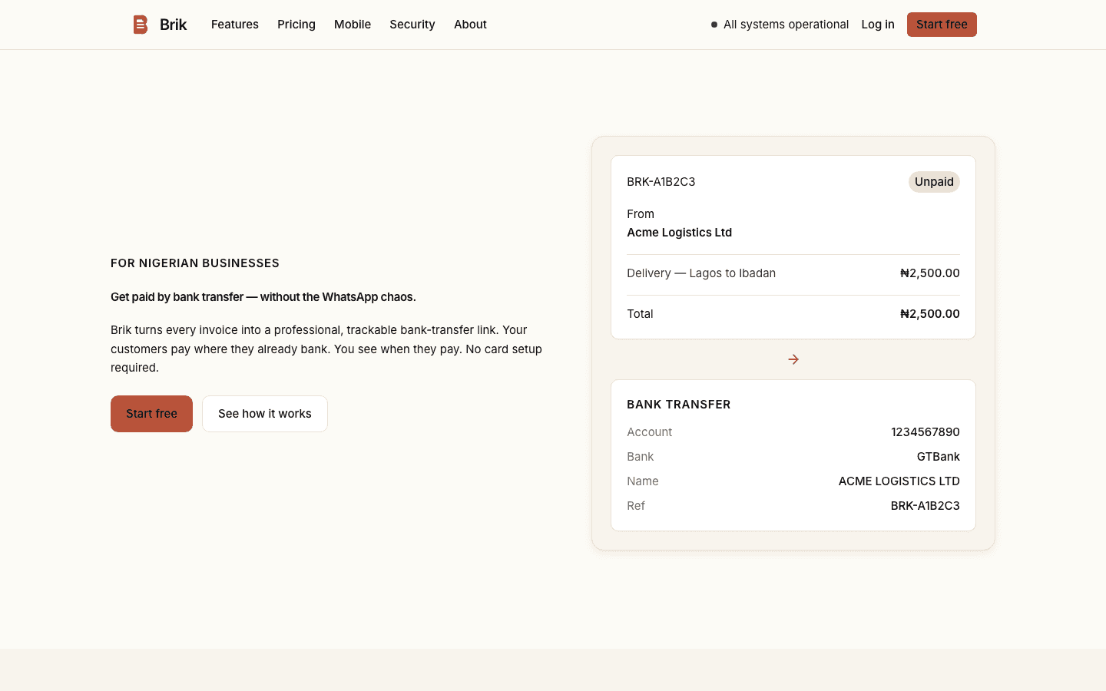This screenshot has width=1106, height=691.
Task: Click the Brik brand name
Action: 174,25
